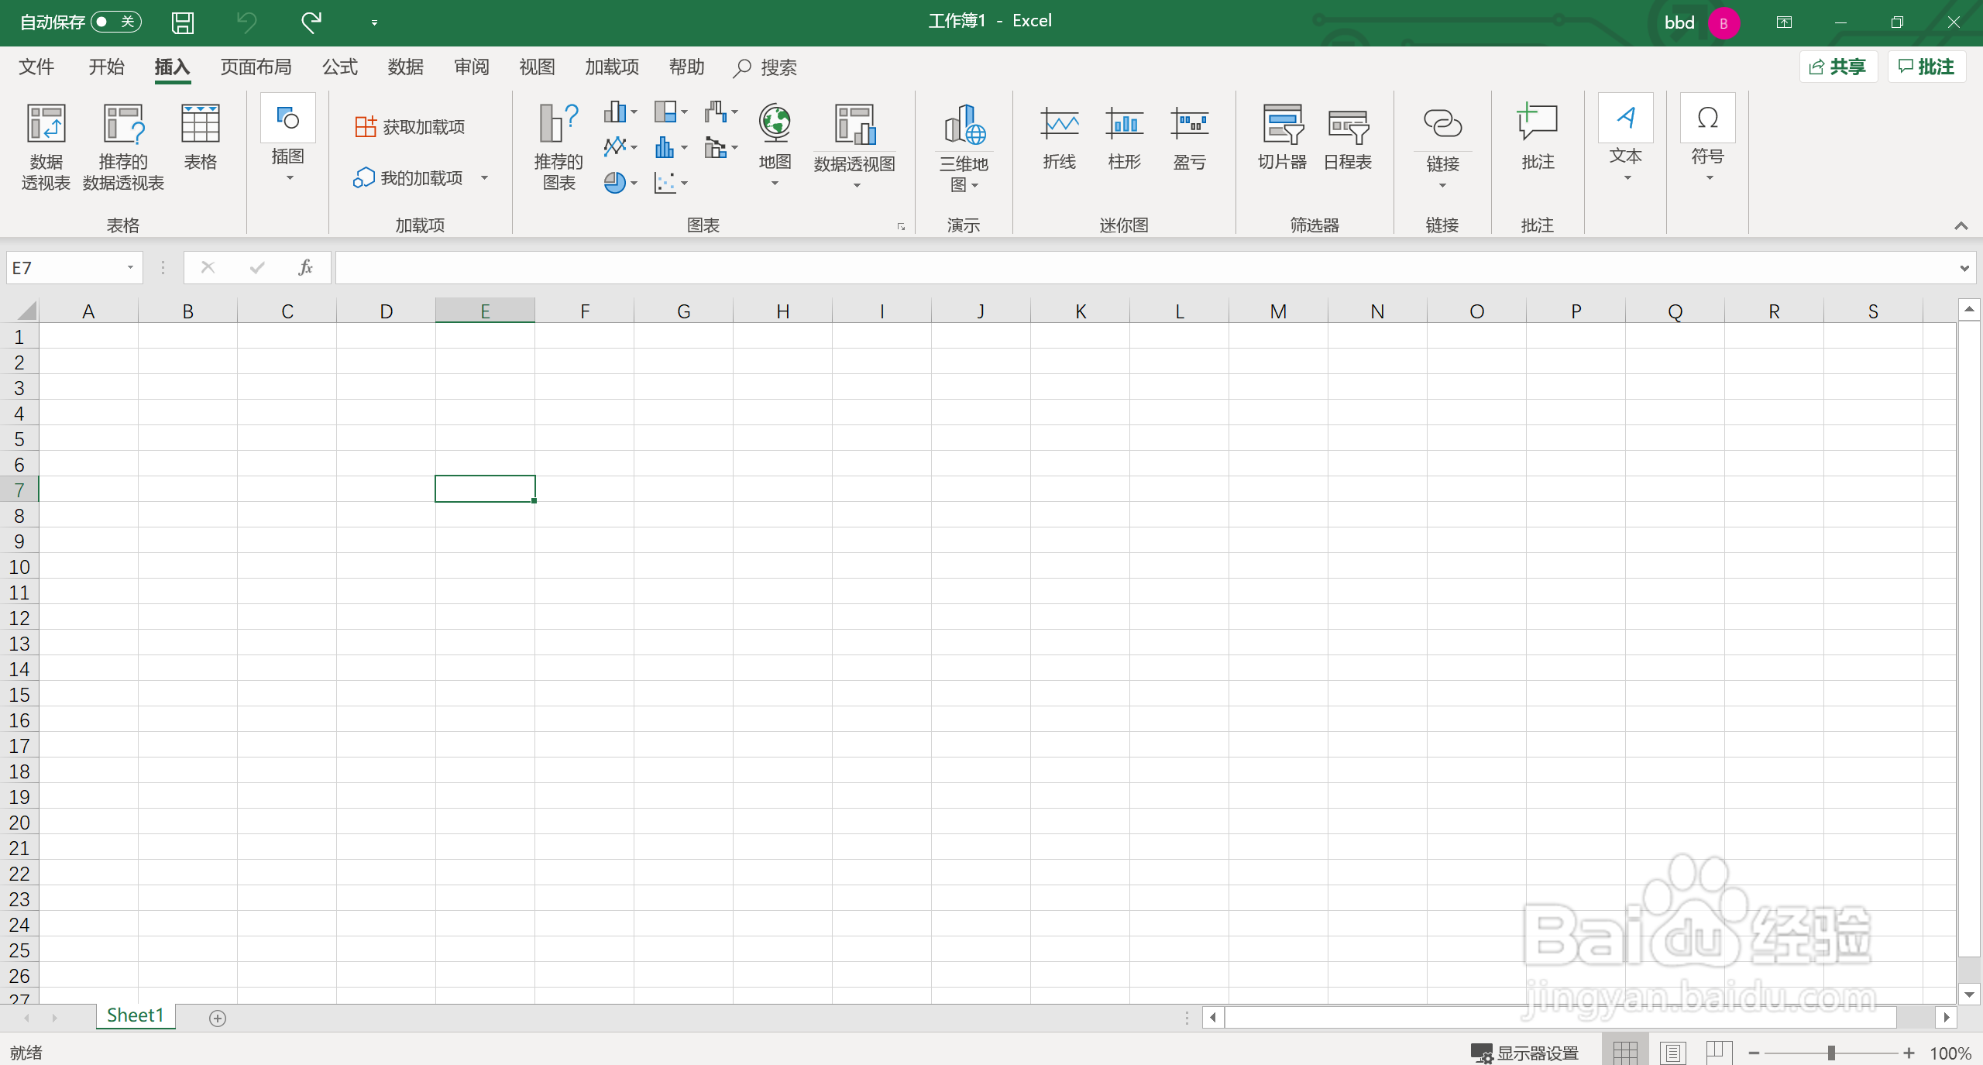1983x1065 pixels.
Task: Click Get Add-ins (获取加载项) button
Action: tap(411, 127)
